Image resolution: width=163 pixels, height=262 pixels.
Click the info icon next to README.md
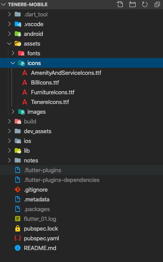pyautogui.click(x=18, y=248)
